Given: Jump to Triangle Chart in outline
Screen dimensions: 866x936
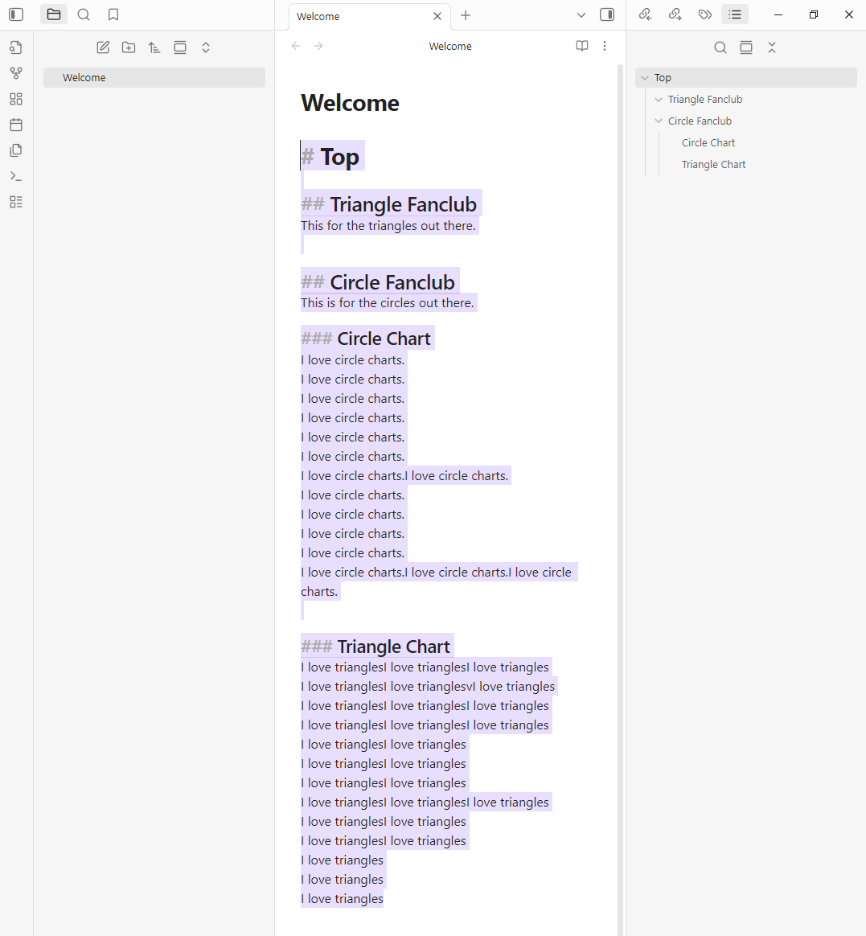Looking at the screenshot, I should click(713, 165).
